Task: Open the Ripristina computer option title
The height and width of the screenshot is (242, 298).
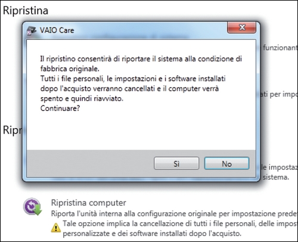Action: pyautogui.click(x=89, y=203)
